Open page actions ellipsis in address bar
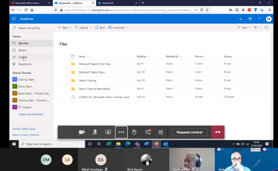Screen dimensions: 278x171 196,10
